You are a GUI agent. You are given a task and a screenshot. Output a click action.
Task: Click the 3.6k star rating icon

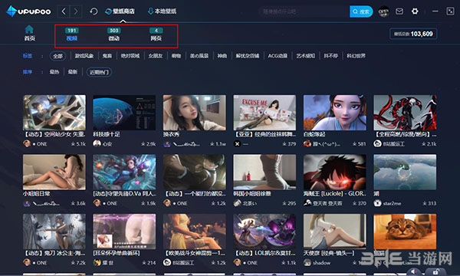73,203
